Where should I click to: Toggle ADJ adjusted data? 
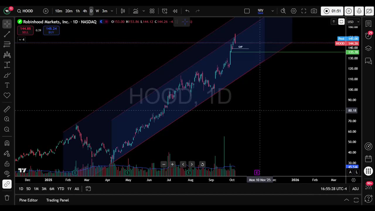tap(355, 189)
